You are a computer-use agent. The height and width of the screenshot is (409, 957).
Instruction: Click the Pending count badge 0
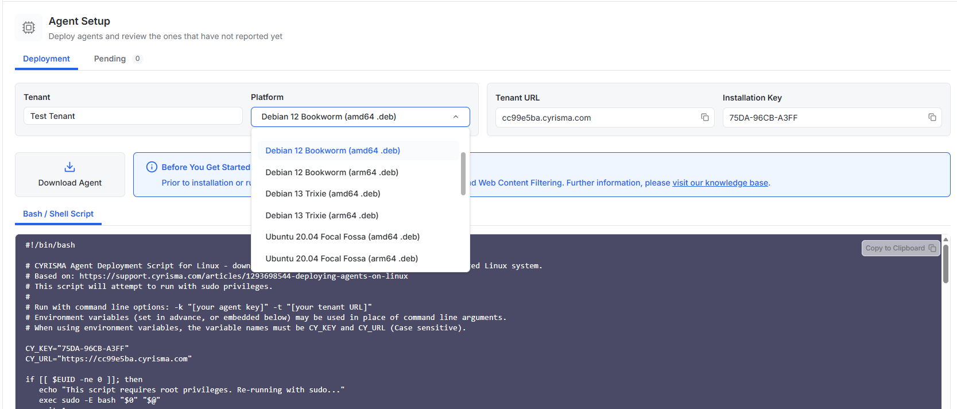(138, 59)
